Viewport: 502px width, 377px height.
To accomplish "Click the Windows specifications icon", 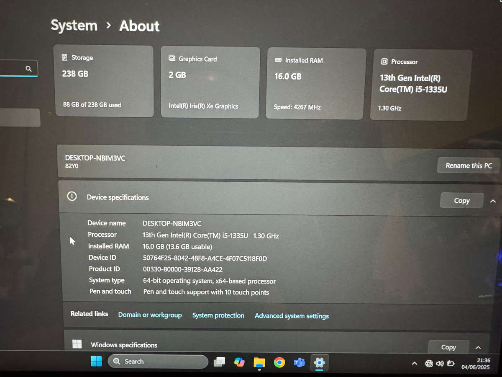I will click(x=77, y=343).
